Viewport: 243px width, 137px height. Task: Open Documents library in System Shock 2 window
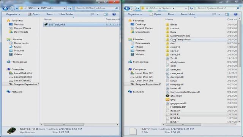tap(143, 43)
